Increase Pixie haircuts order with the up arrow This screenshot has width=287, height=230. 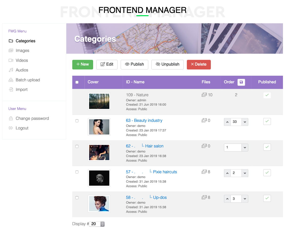227,173
